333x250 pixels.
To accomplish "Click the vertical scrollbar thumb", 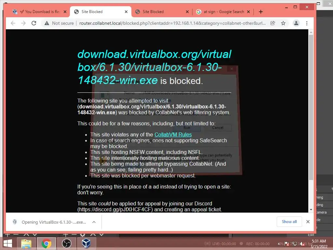I will 311,107.
